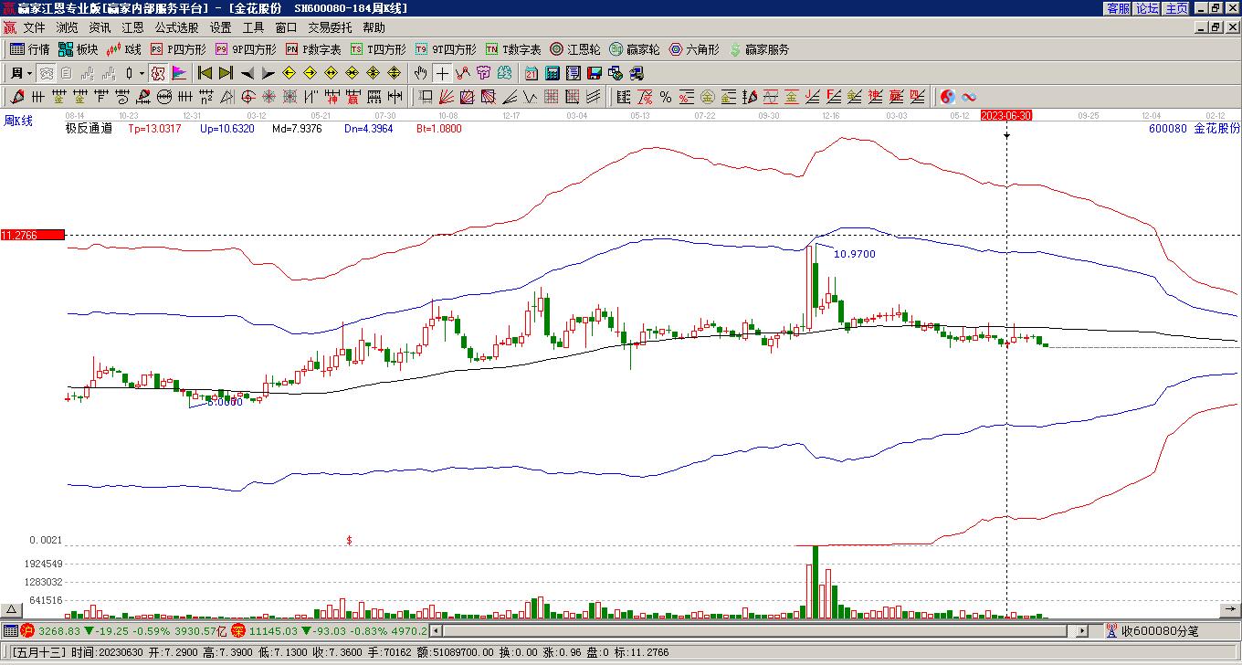Step forward with the black right arrow

coord(268,73)
